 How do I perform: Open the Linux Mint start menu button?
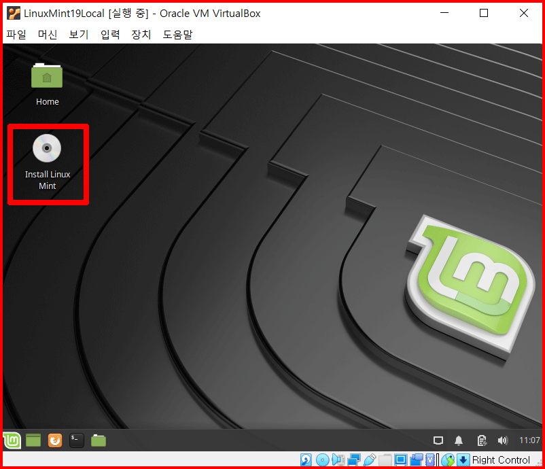click(12, 440)
